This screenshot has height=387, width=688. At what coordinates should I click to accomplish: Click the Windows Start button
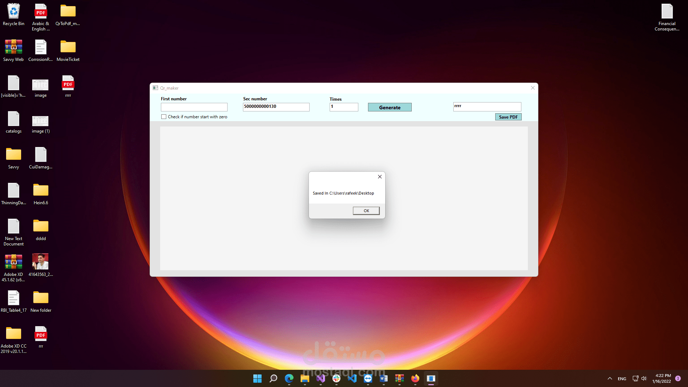tap(257, 378)
